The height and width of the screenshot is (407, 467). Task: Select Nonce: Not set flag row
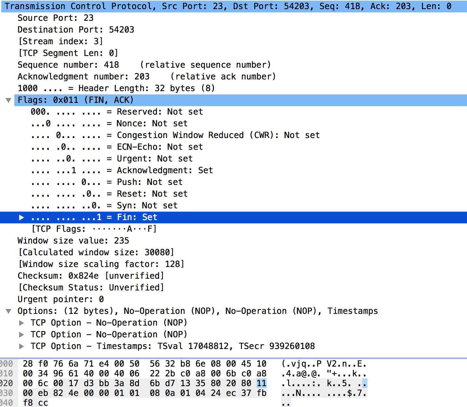pyautogui.click(x=109, y=123)
